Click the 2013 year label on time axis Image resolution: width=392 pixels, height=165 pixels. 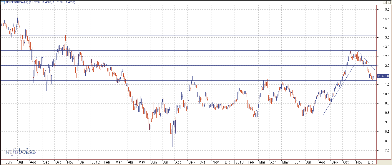(x=239, y=162)
